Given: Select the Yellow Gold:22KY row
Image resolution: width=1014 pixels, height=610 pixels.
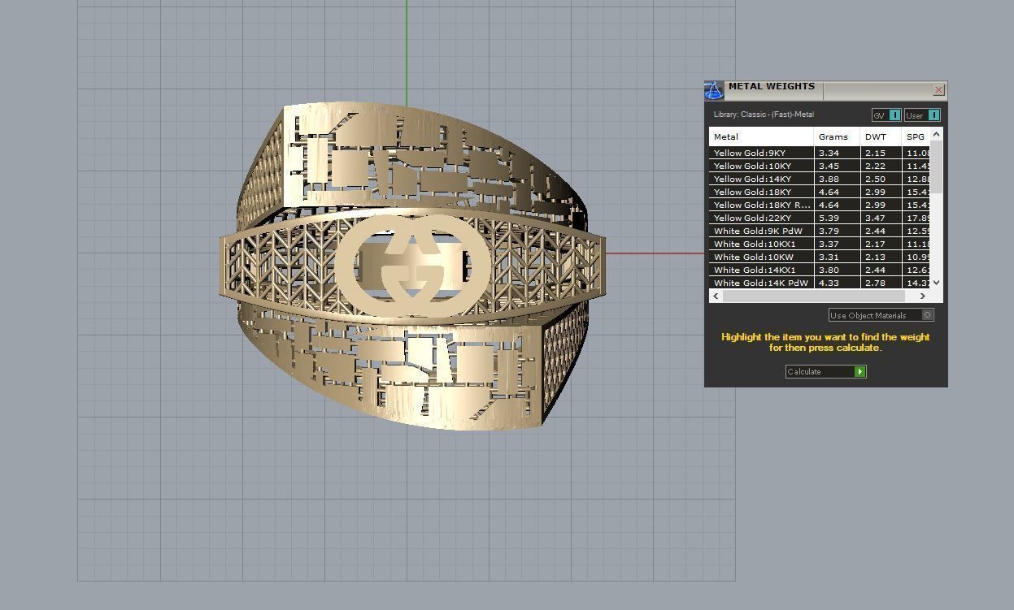Looking at the screenshot, I should pos(819,218).
